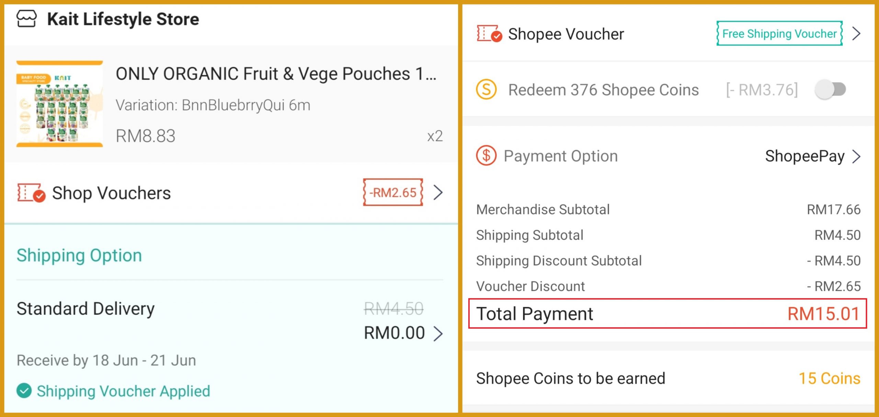
Task: Tap the Total Payment RM15.01 row
Action: [x=667, y=314]
